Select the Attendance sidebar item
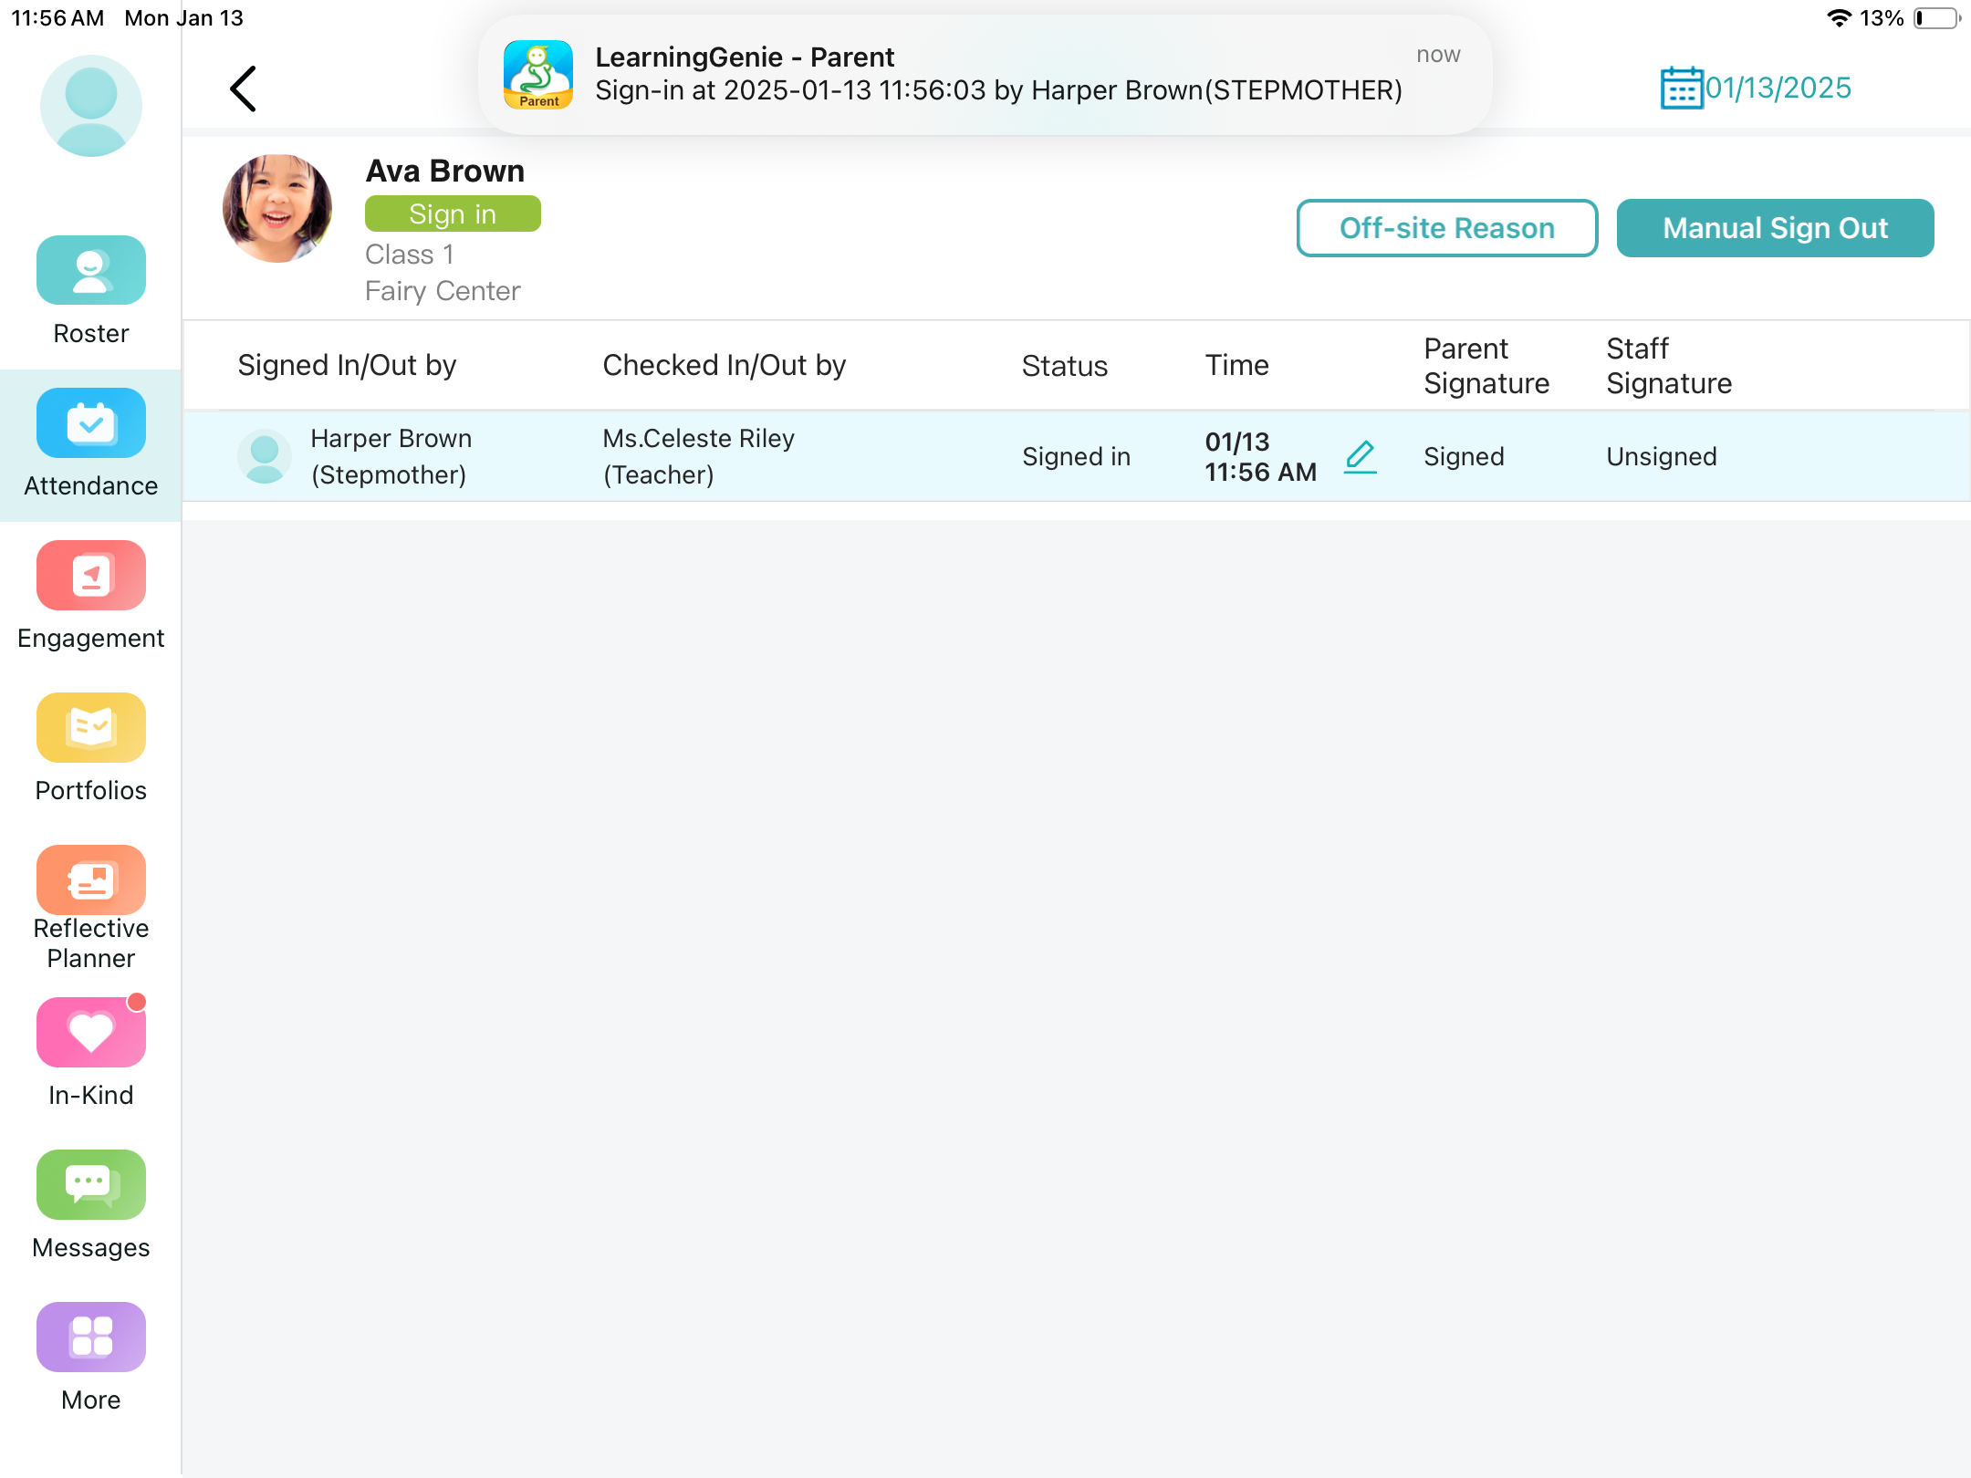This screenshot has width=1971, height=1478. pyautogui.click(x=91, y=444)
